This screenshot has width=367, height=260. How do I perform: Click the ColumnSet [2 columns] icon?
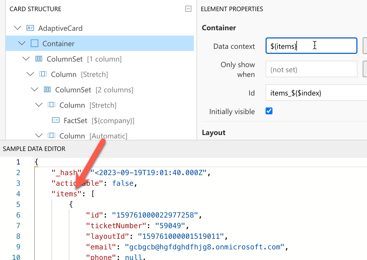point(47,89)
